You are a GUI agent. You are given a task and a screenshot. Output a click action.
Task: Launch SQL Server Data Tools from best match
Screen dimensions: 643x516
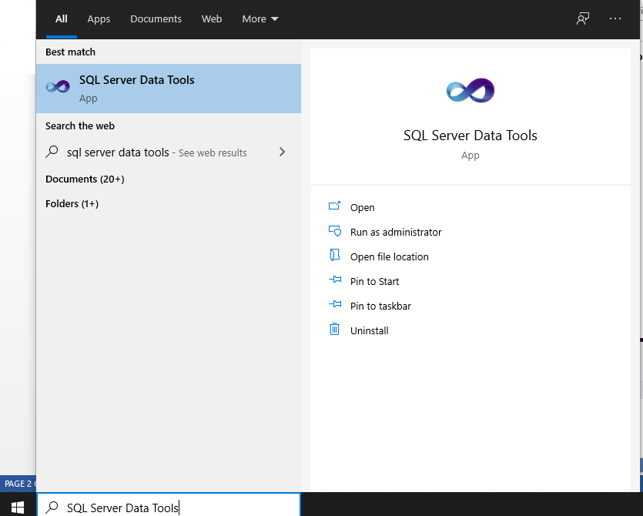[136, 86]
